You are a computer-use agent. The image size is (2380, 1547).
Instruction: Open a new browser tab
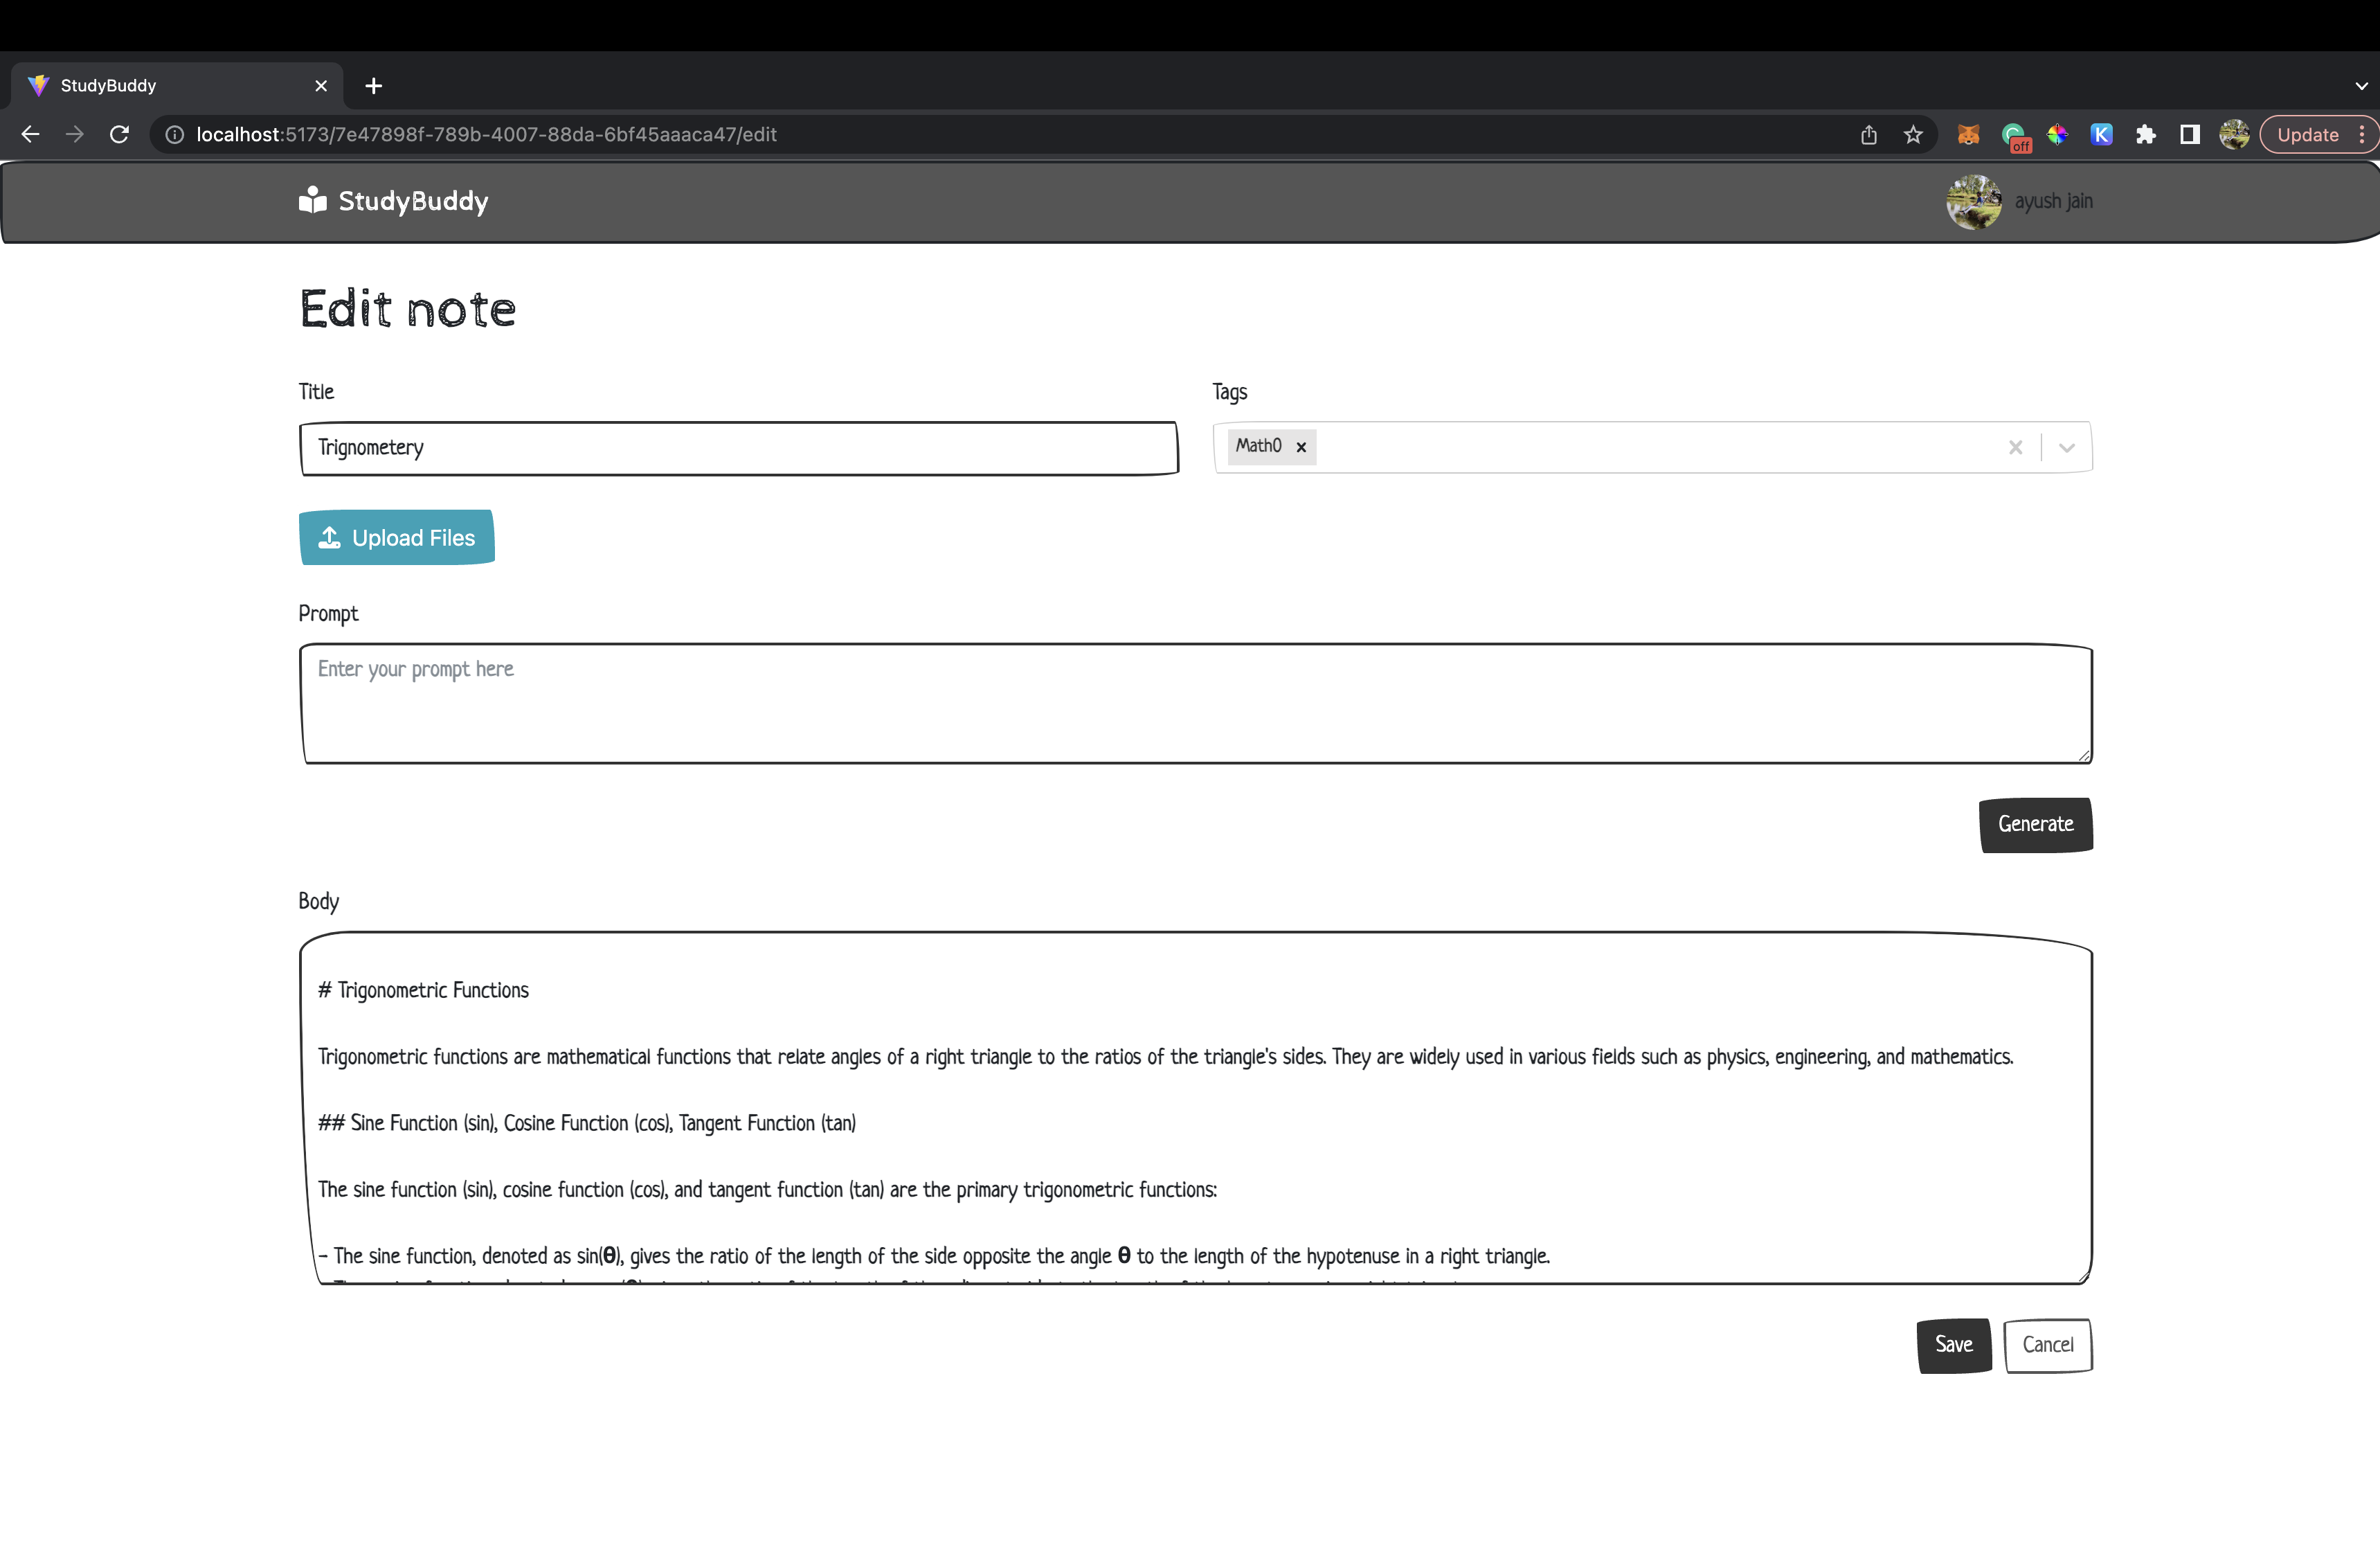pos(374,86)
